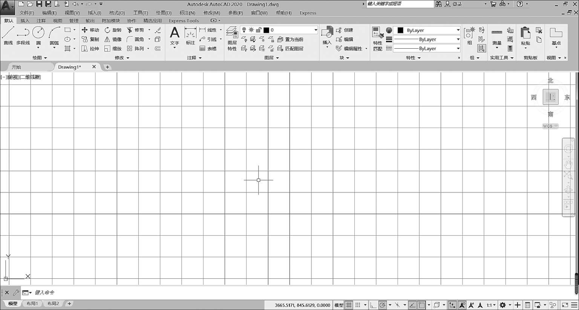Activate the Trim (修剪) tool

click(x=135, y=30)
